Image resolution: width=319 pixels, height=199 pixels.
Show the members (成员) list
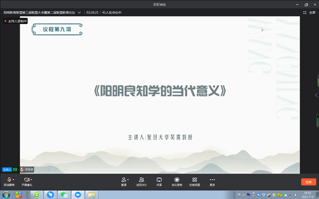click(x=141, y=181)
